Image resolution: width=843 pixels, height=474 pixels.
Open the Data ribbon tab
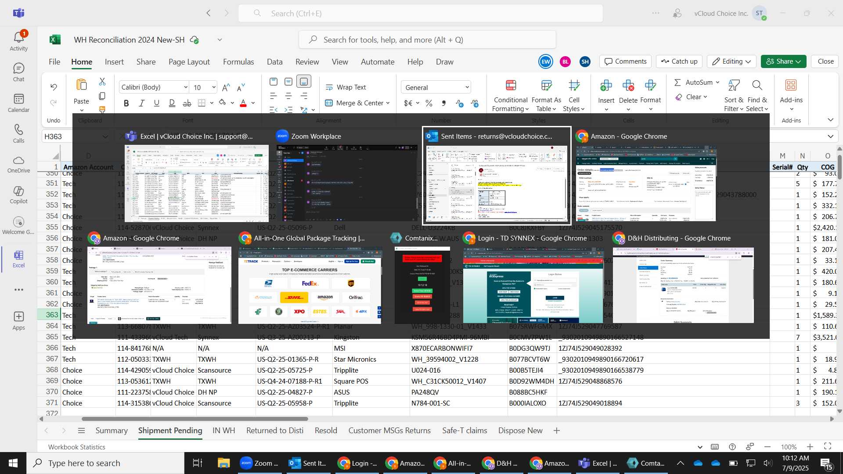pyautogui.click(x=275, y=62)
